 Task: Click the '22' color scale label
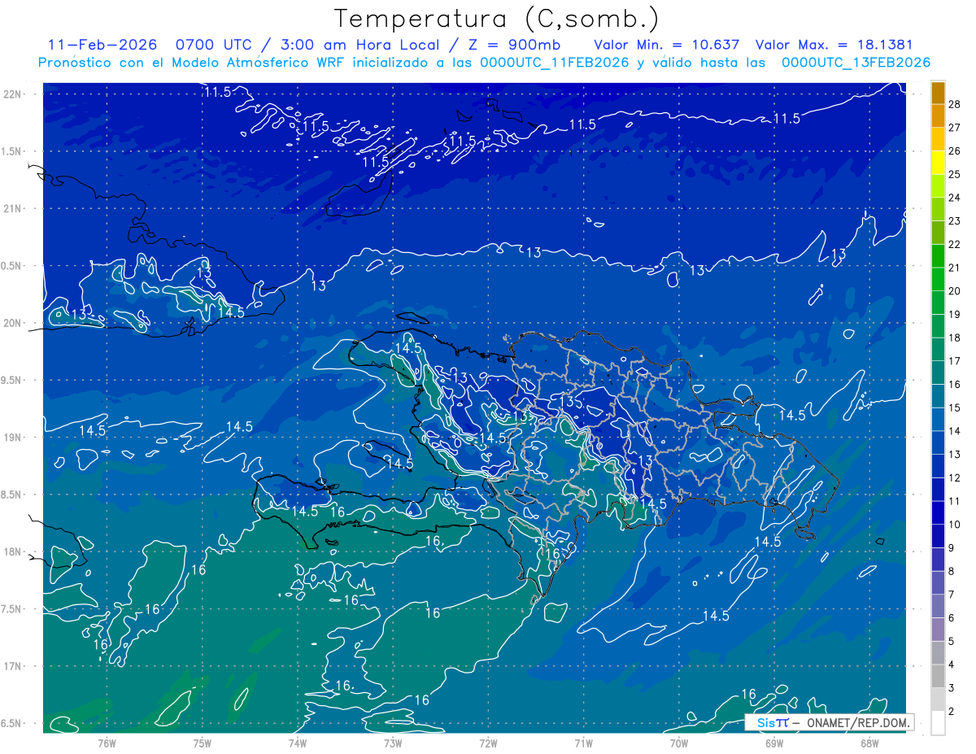coord(955,244)
